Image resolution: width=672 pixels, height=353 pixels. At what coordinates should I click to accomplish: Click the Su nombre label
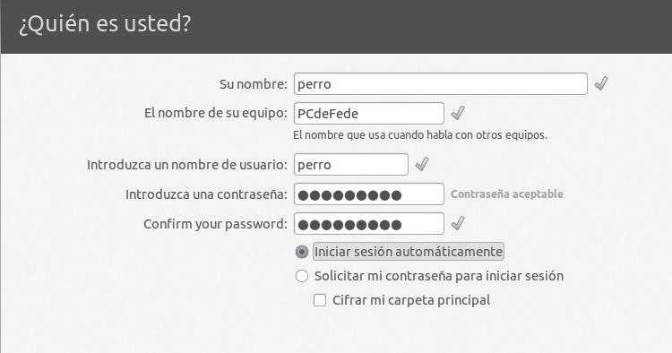pyautogui.click(x=254, y=84)
